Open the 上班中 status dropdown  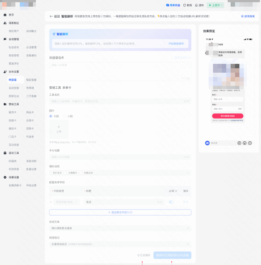pyautogui.click(x=216, y=5)
